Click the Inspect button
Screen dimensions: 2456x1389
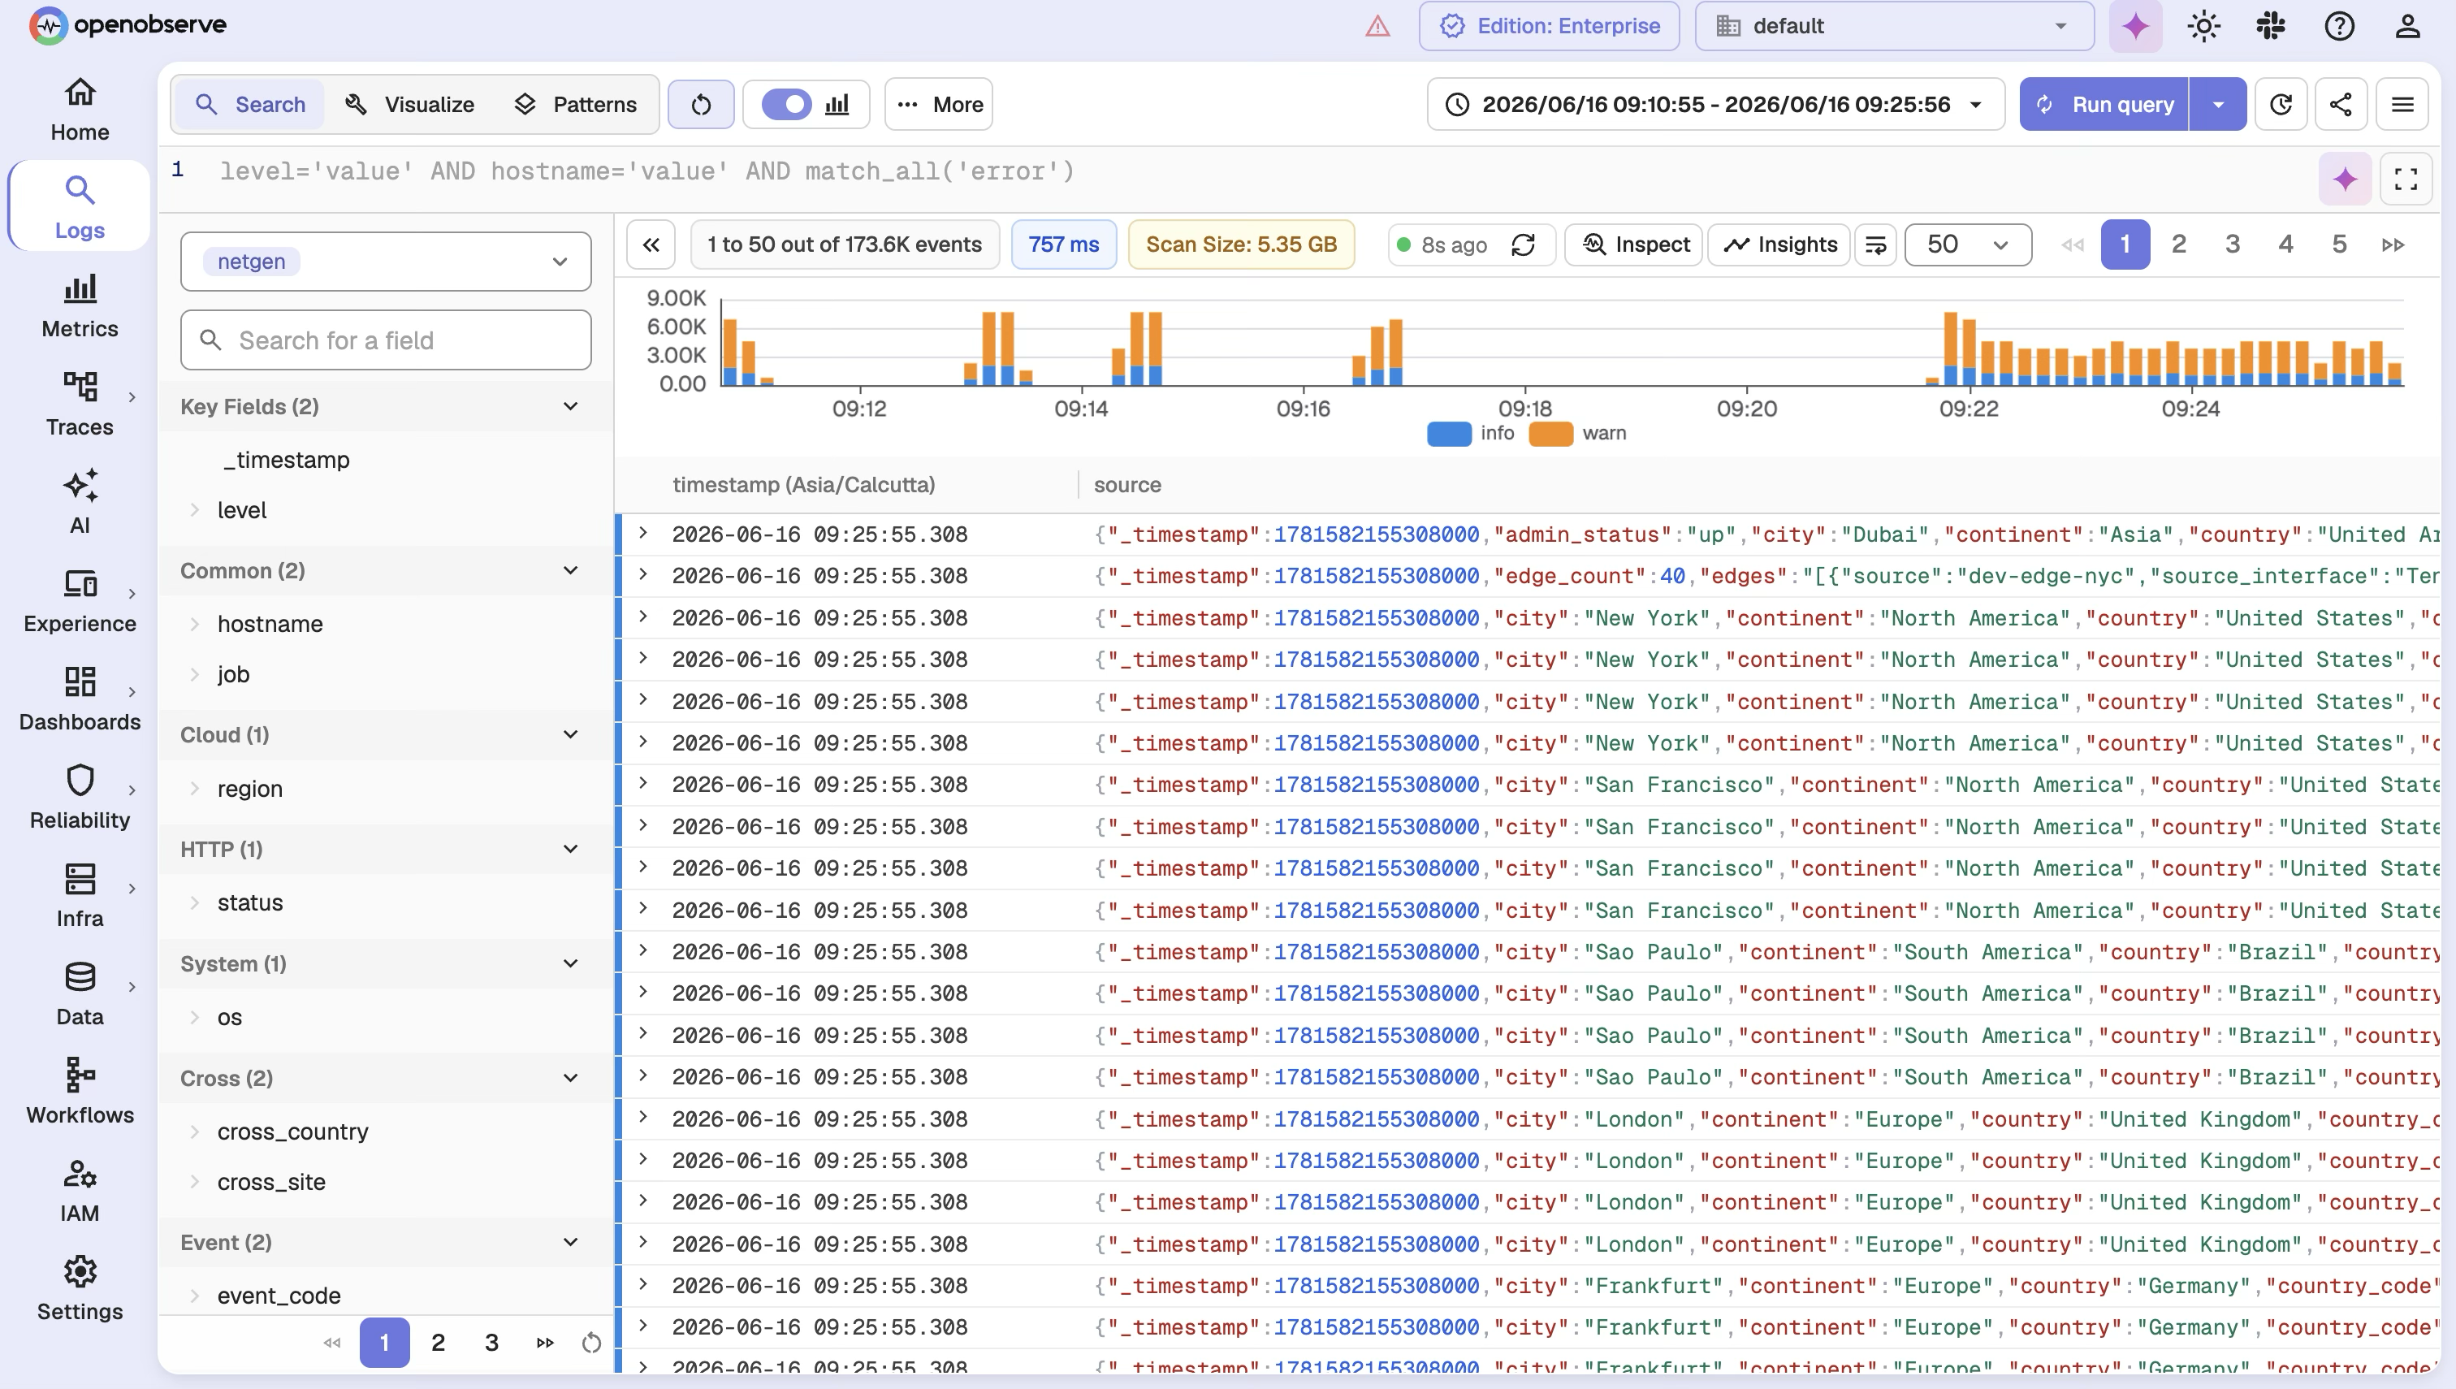tap(1634, 244)
